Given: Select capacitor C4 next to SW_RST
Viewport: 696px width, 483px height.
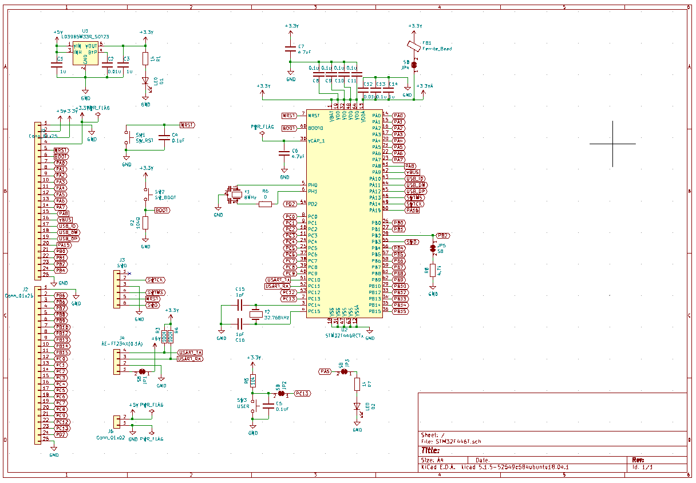Looking at the screenshot, I should [x=165, y=137].
